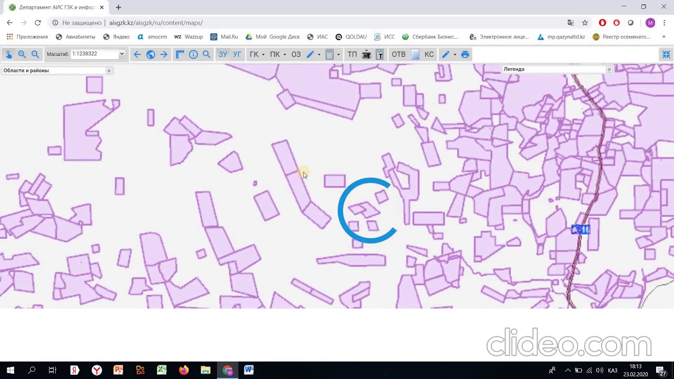Open Chrome three-dot menu
The image size is (674, 379).
665,23
